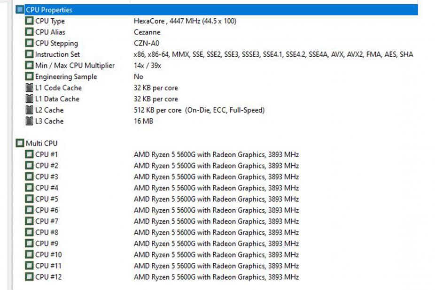Viewport: 435px width, 290px height.
Task: Click the Instruction Set chip icon
Action: [x=29, y=54]
